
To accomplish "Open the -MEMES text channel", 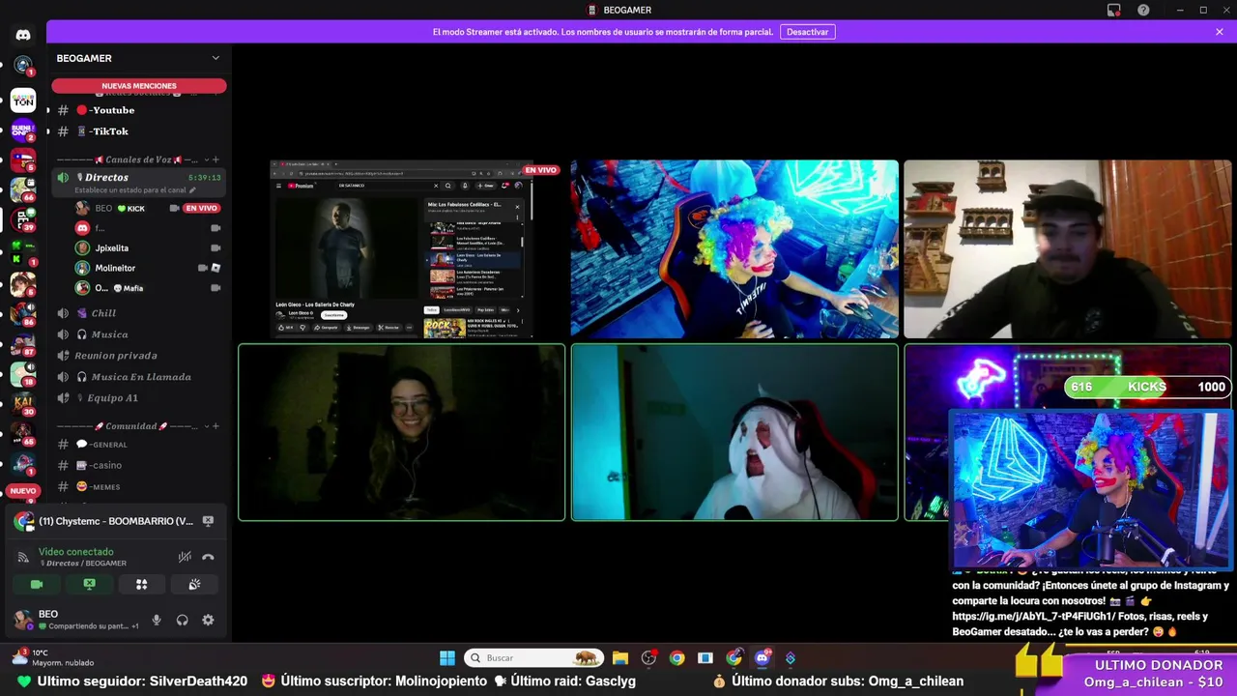I will pyautogui.click(x=139, y=487).
